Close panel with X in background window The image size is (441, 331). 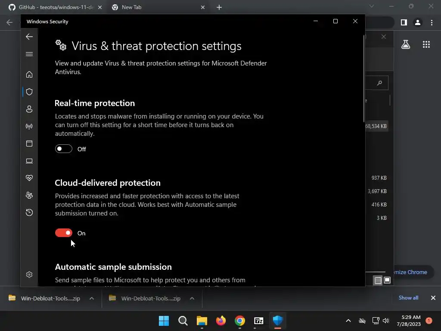click(x=384, y=37)
